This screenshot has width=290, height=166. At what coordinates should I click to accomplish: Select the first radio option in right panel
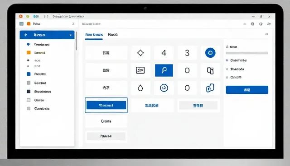[227, 60]
